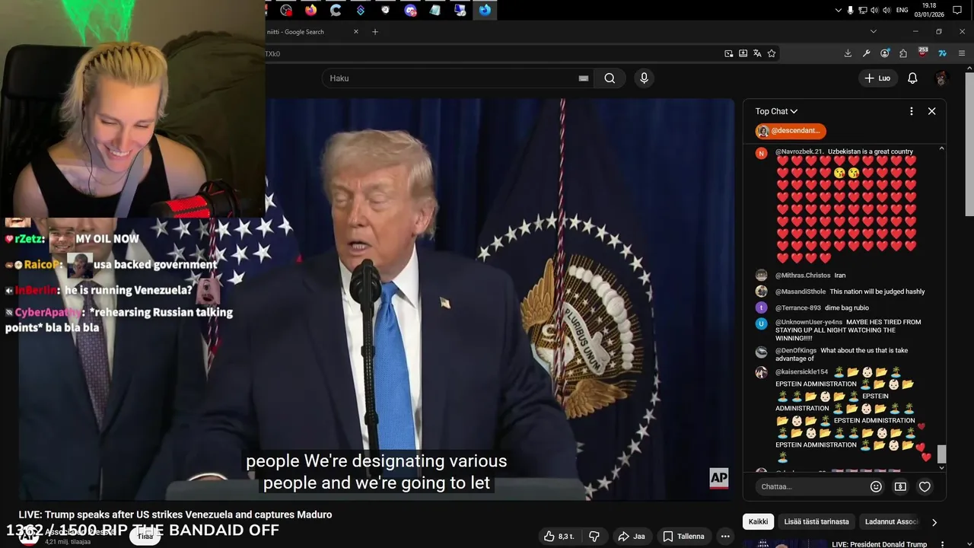Open the extensions puzzle icon

(x=903, y=53)
